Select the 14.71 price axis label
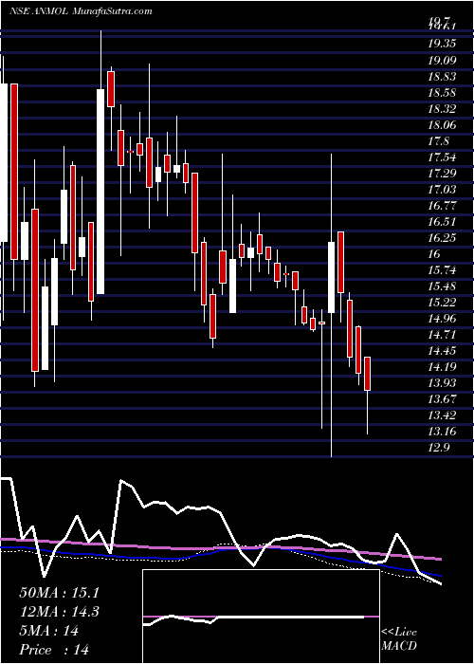Screen dimensions: 474x664 pos(443,335)
